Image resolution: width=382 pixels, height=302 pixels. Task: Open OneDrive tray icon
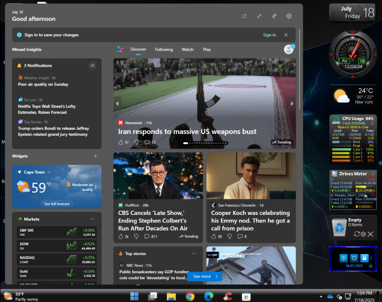pyautogui.click(x=330, y=296)
